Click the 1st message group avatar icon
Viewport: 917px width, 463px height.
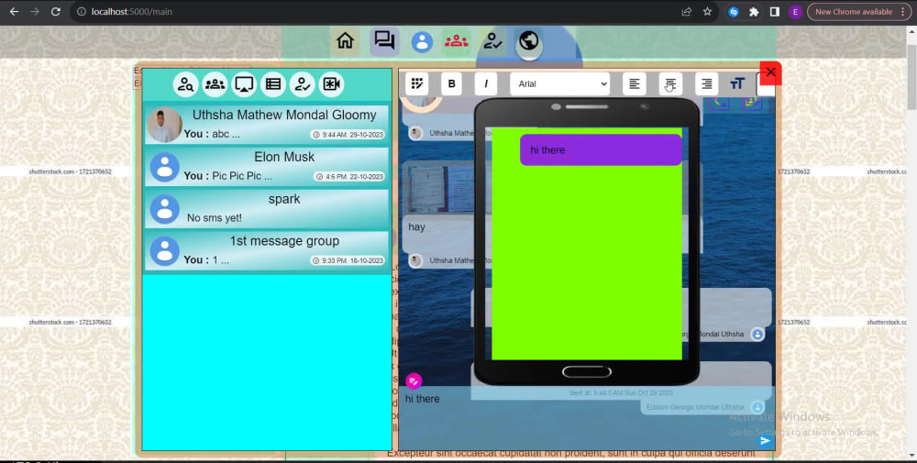click(165, 251)
